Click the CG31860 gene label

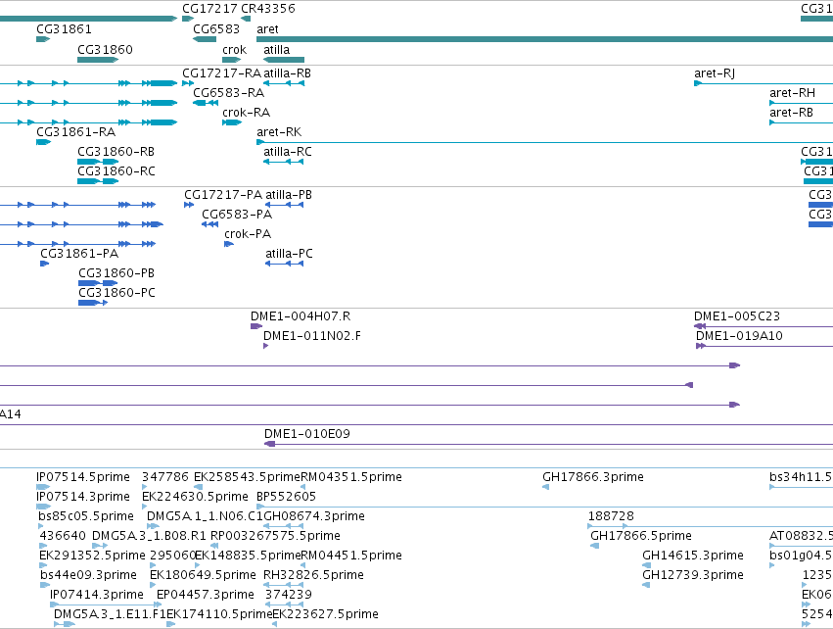(105, 50)
